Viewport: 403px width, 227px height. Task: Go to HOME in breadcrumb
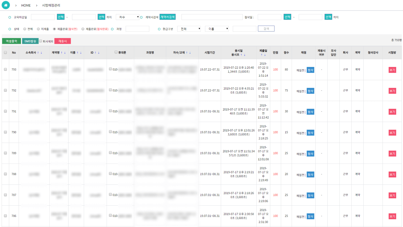click(x=26, y=5)
